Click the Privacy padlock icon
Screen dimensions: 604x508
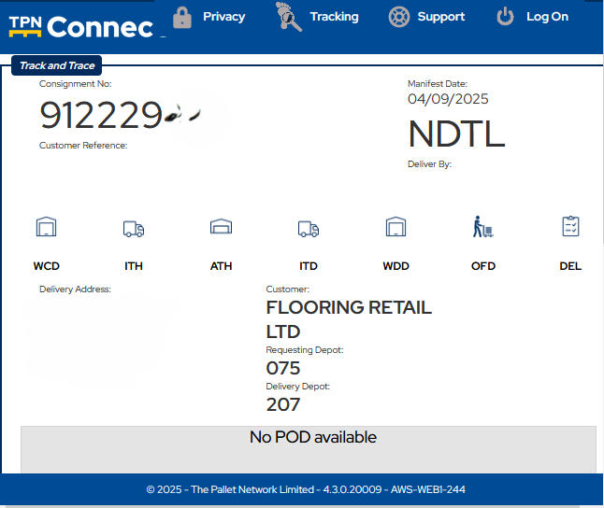[x=182, y=17]
